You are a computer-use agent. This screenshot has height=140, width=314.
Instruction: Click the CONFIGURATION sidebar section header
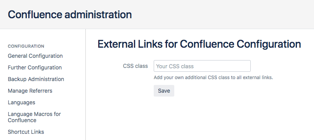26,46
